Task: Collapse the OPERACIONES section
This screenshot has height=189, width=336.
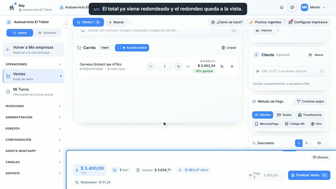Action: point(33,64)
